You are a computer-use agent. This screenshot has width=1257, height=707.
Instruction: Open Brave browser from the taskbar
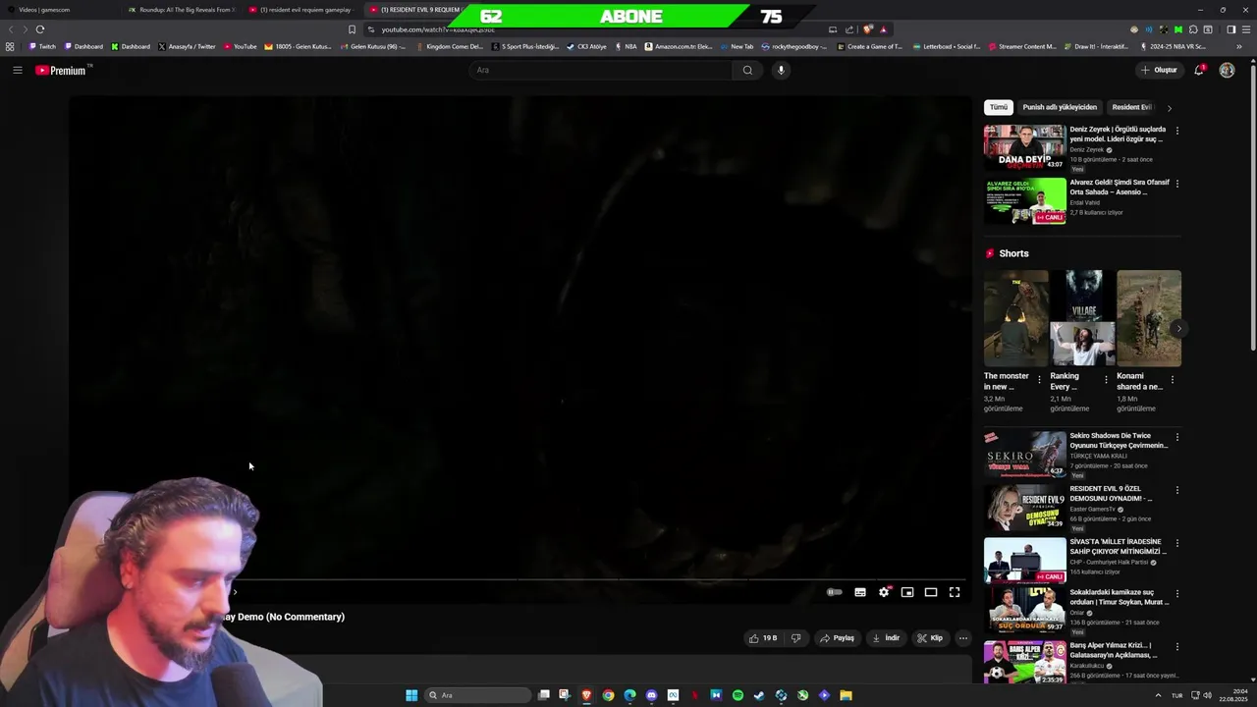coord(587,695)
